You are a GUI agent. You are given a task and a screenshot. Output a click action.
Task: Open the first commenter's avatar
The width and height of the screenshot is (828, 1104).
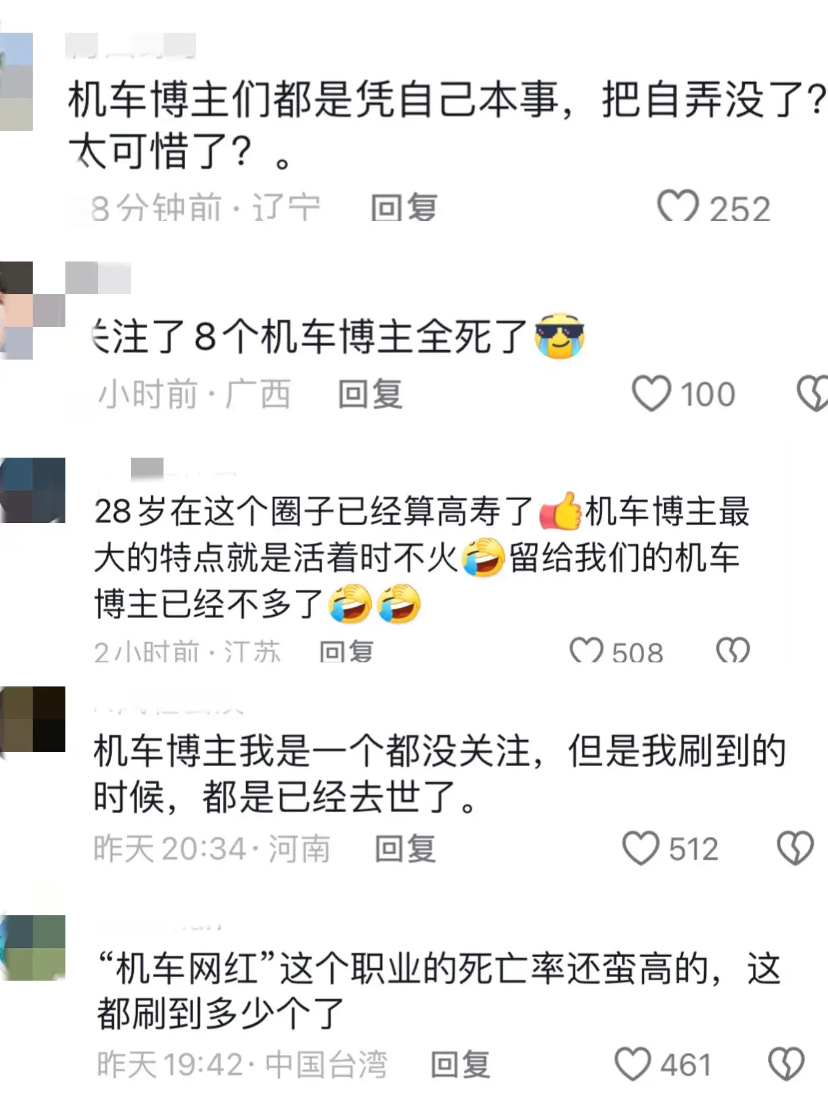click(16, 81)
